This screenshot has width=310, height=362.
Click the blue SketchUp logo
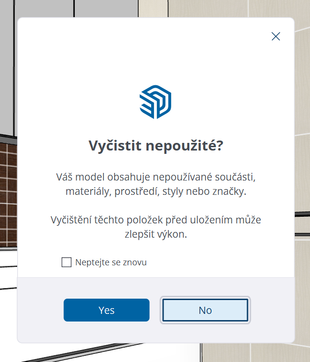pyautogui.click(x=155, y=101)
